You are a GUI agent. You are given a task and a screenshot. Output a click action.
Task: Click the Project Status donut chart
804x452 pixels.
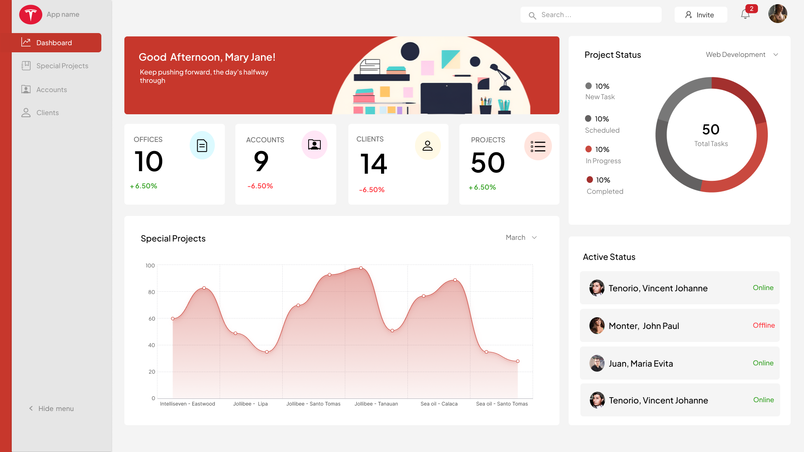(711, 135)
